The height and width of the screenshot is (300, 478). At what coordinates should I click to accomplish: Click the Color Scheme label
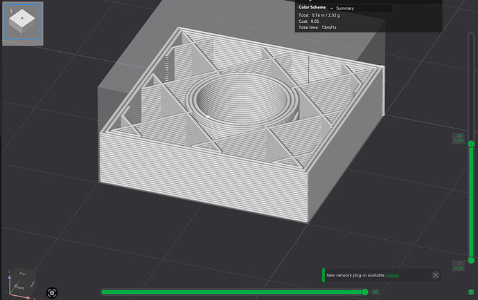click(312, 8)
